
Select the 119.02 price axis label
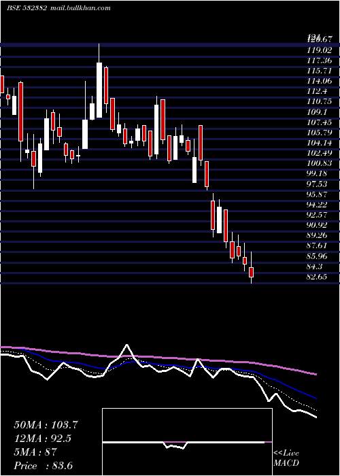(x=319, y=50)
